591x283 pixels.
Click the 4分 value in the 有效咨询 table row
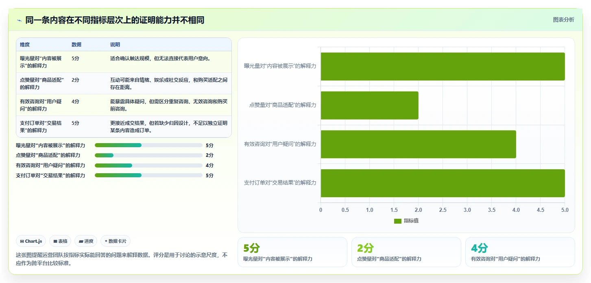point(75,102)
